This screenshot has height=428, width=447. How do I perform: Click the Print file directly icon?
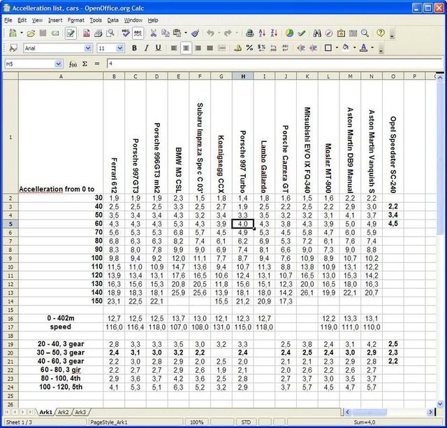click(x=98, y=34)
